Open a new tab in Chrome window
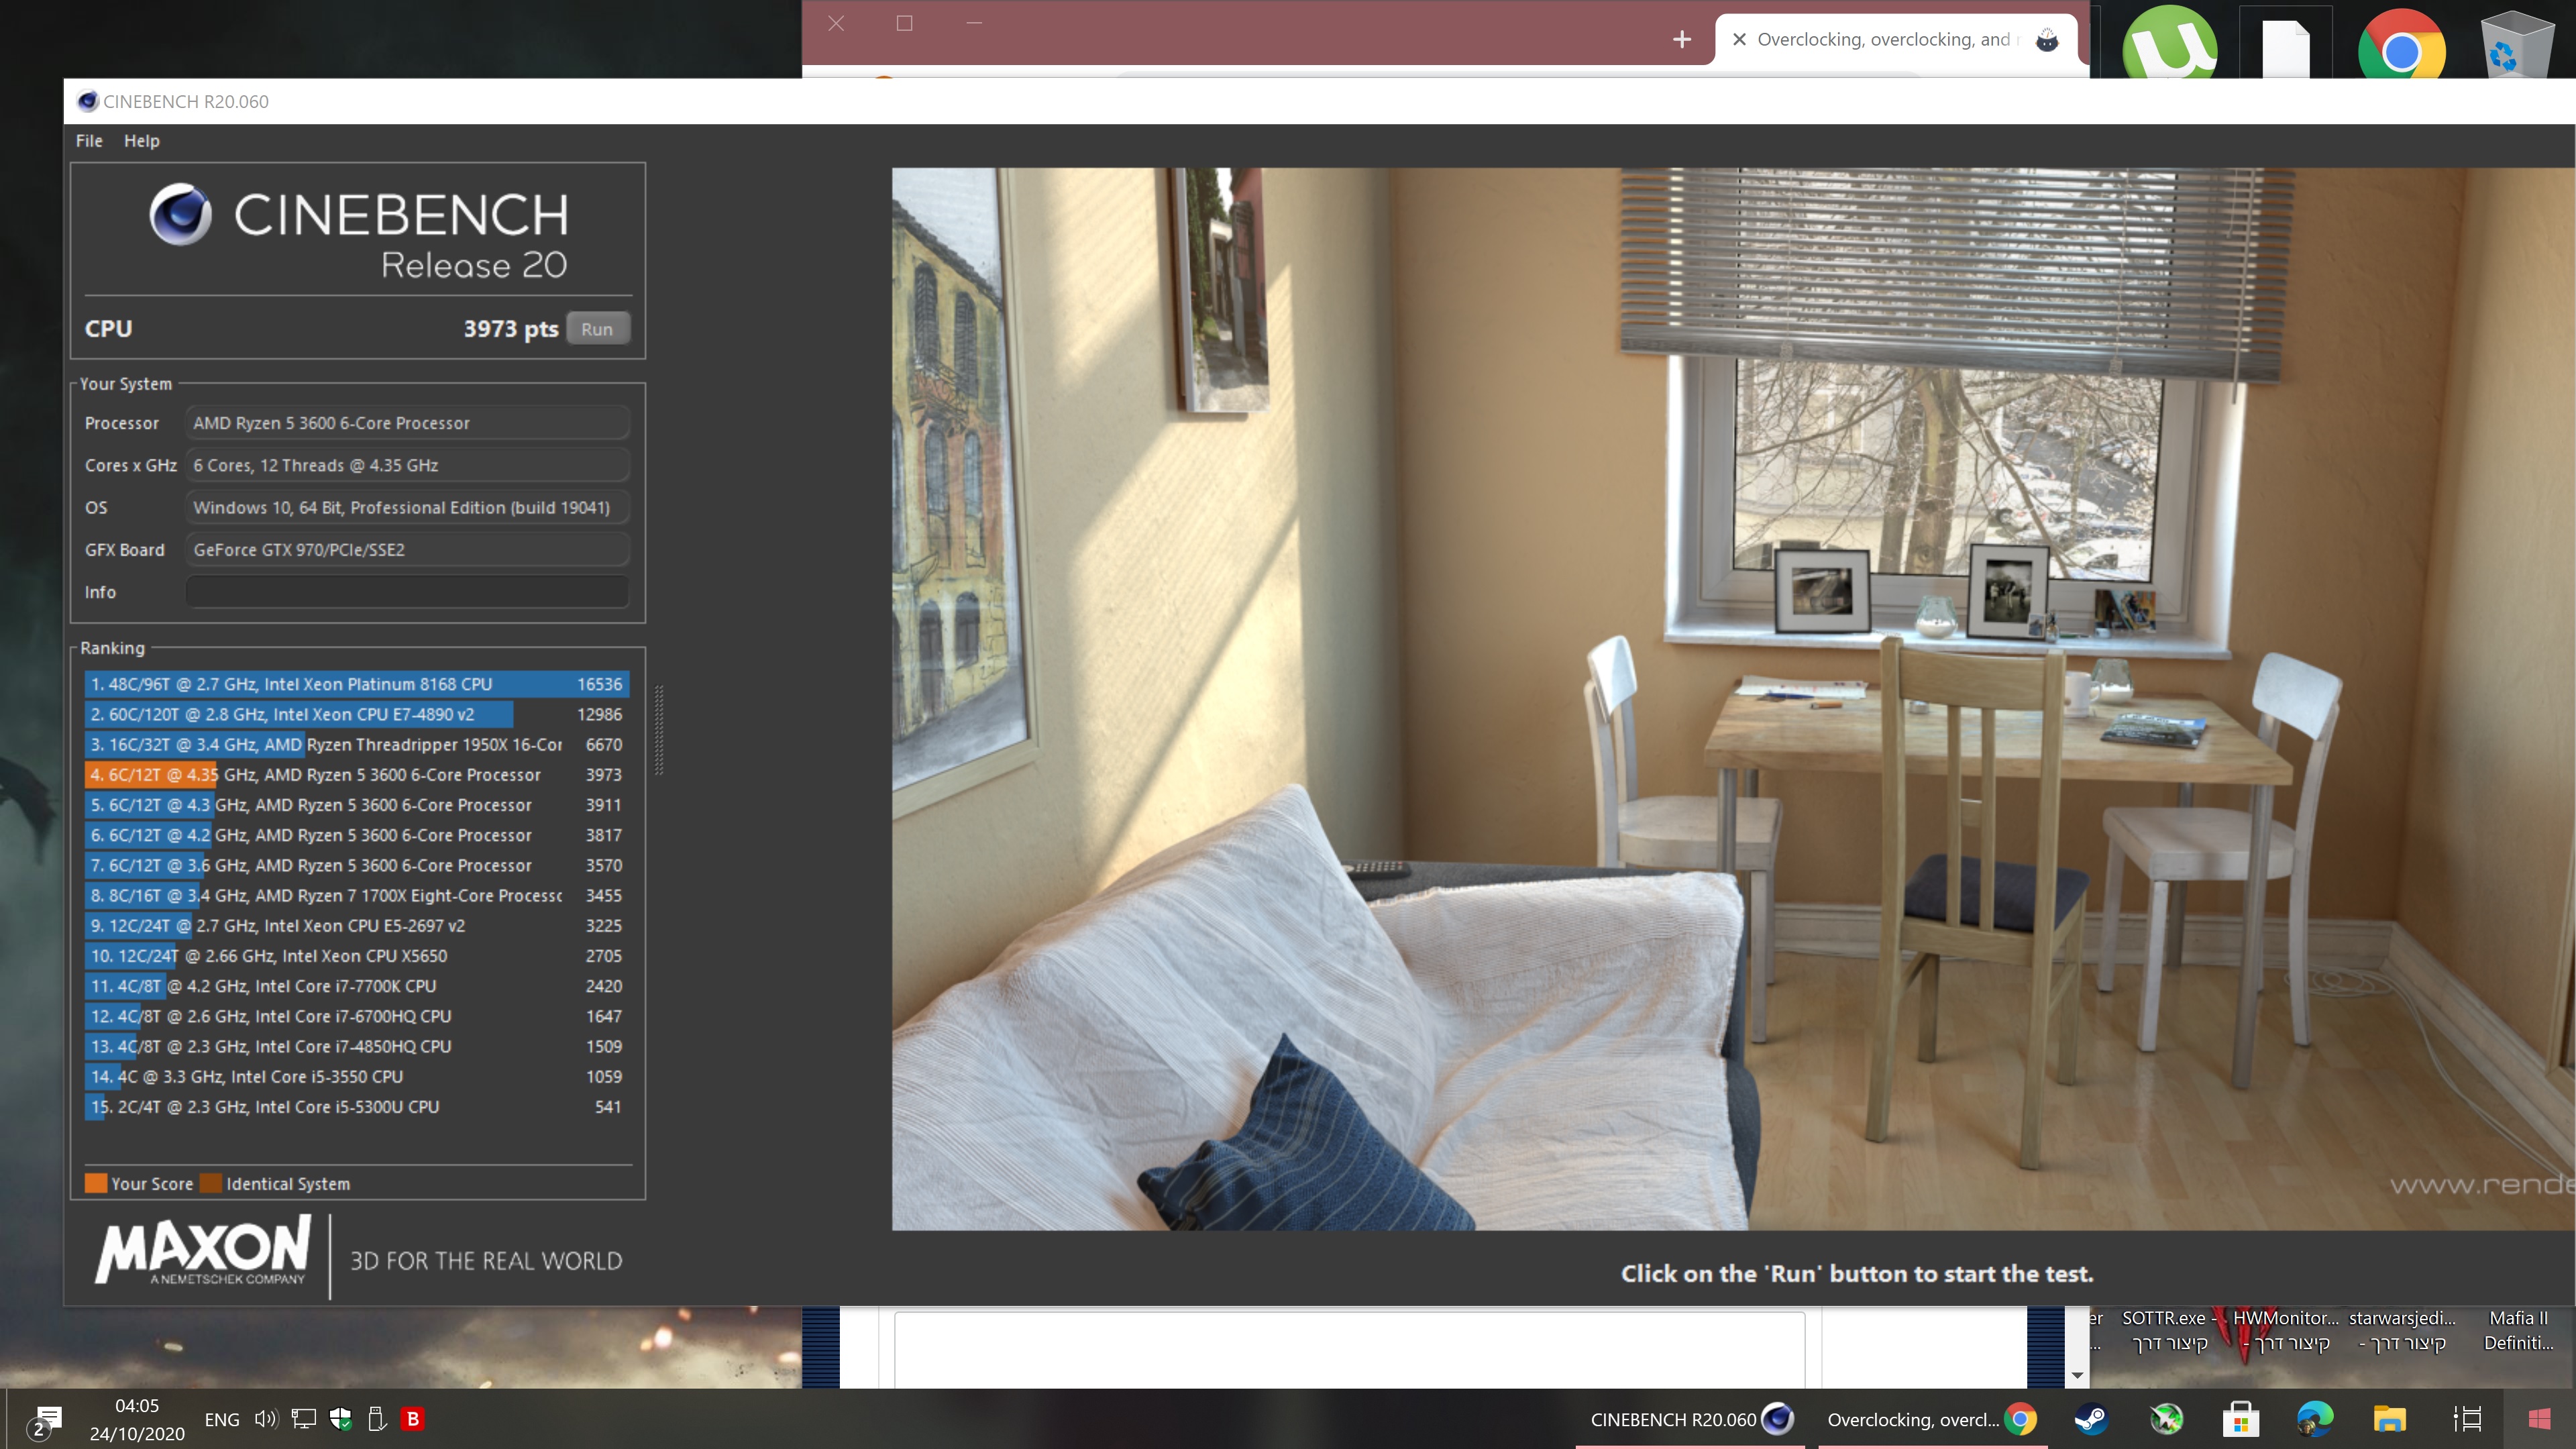Screen dimensions: 2576x1449 click(x=1682, y=39)
